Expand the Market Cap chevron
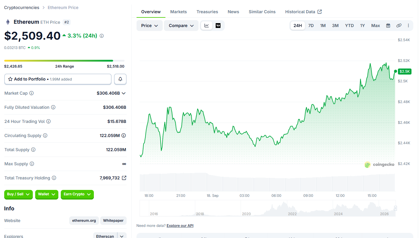This screenshot has width=419, height=238. [123, 93]
